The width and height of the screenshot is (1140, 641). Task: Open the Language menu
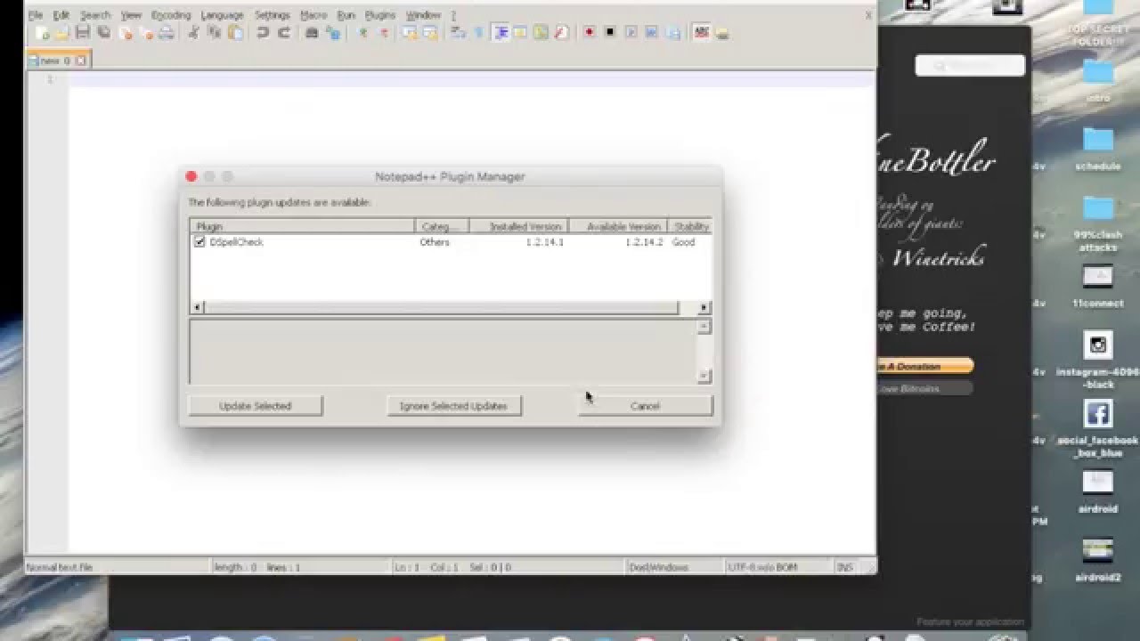click(222, 15)
